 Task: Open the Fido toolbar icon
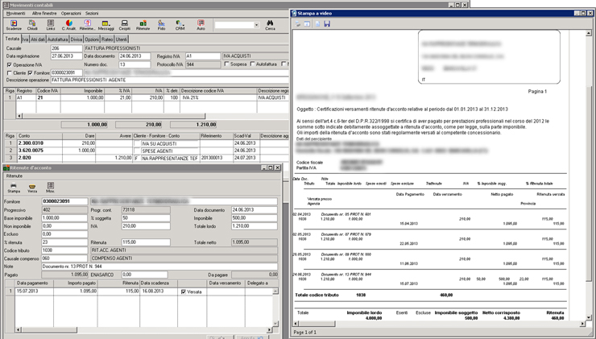162,25
